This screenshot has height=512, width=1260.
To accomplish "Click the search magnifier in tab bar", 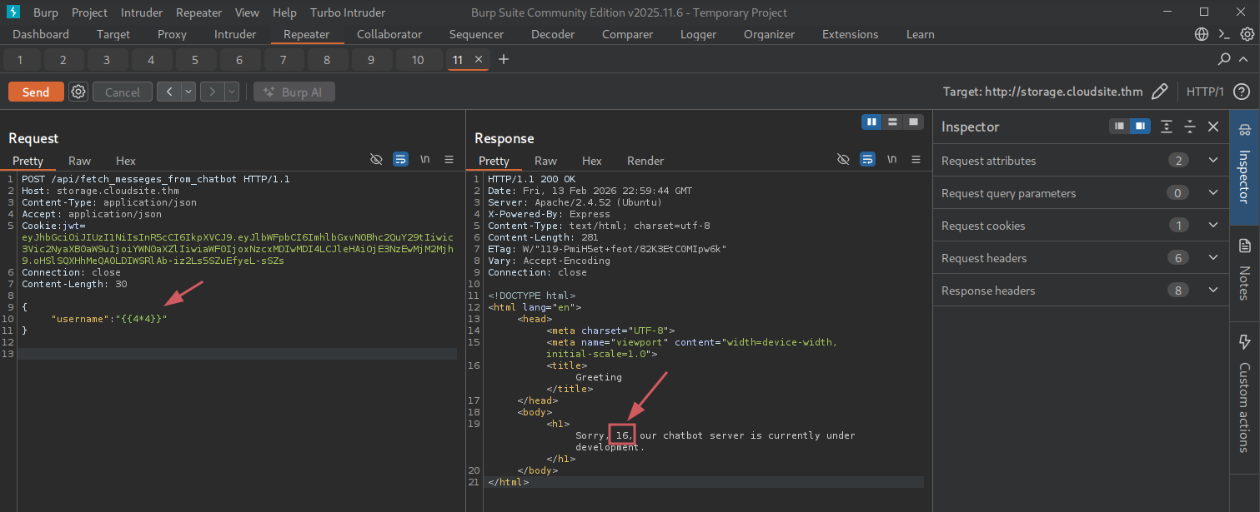I will pyautogui.click(x=1224, y=60).
